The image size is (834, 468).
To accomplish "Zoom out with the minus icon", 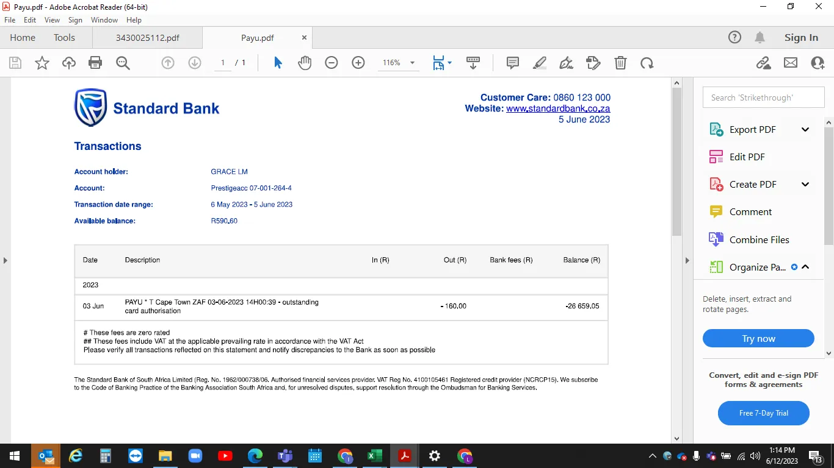I will [332, 63].
